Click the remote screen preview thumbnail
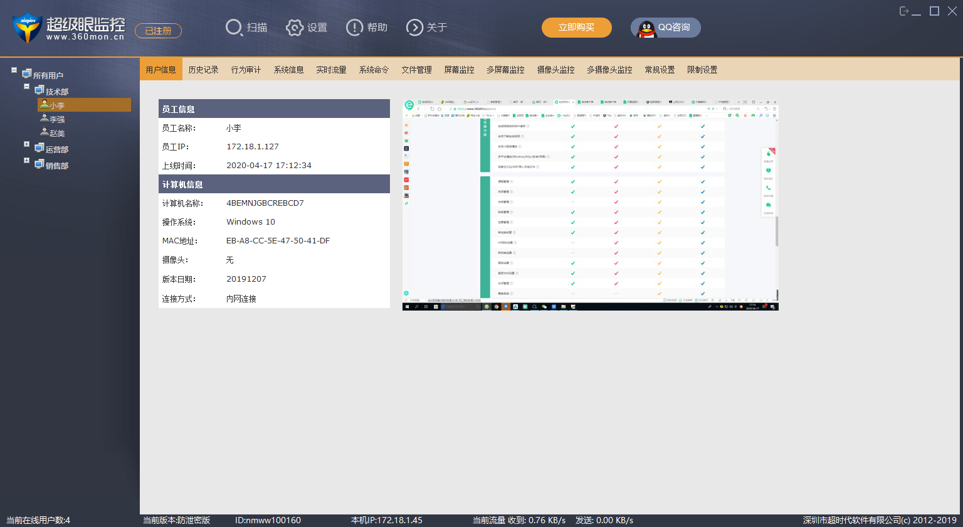Image resolution: width=963 pixels, height=527 pixels. click(590, 205)
